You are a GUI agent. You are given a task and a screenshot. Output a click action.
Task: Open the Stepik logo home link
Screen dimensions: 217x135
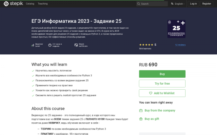(13, 4)
